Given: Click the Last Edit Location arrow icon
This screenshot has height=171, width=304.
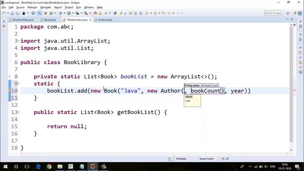Looking at the screenshot, I should [164, 13].
